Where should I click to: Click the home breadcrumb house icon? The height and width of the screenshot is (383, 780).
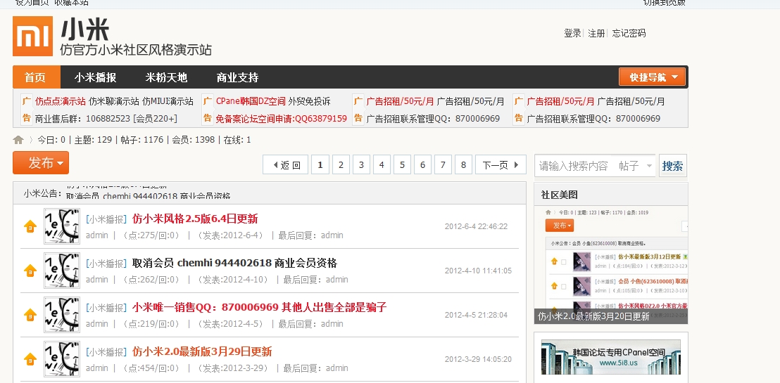coord(18,140)
